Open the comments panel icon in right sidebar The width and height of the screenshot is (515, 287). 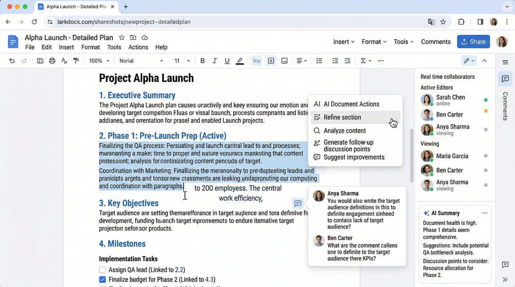[505, 79]
